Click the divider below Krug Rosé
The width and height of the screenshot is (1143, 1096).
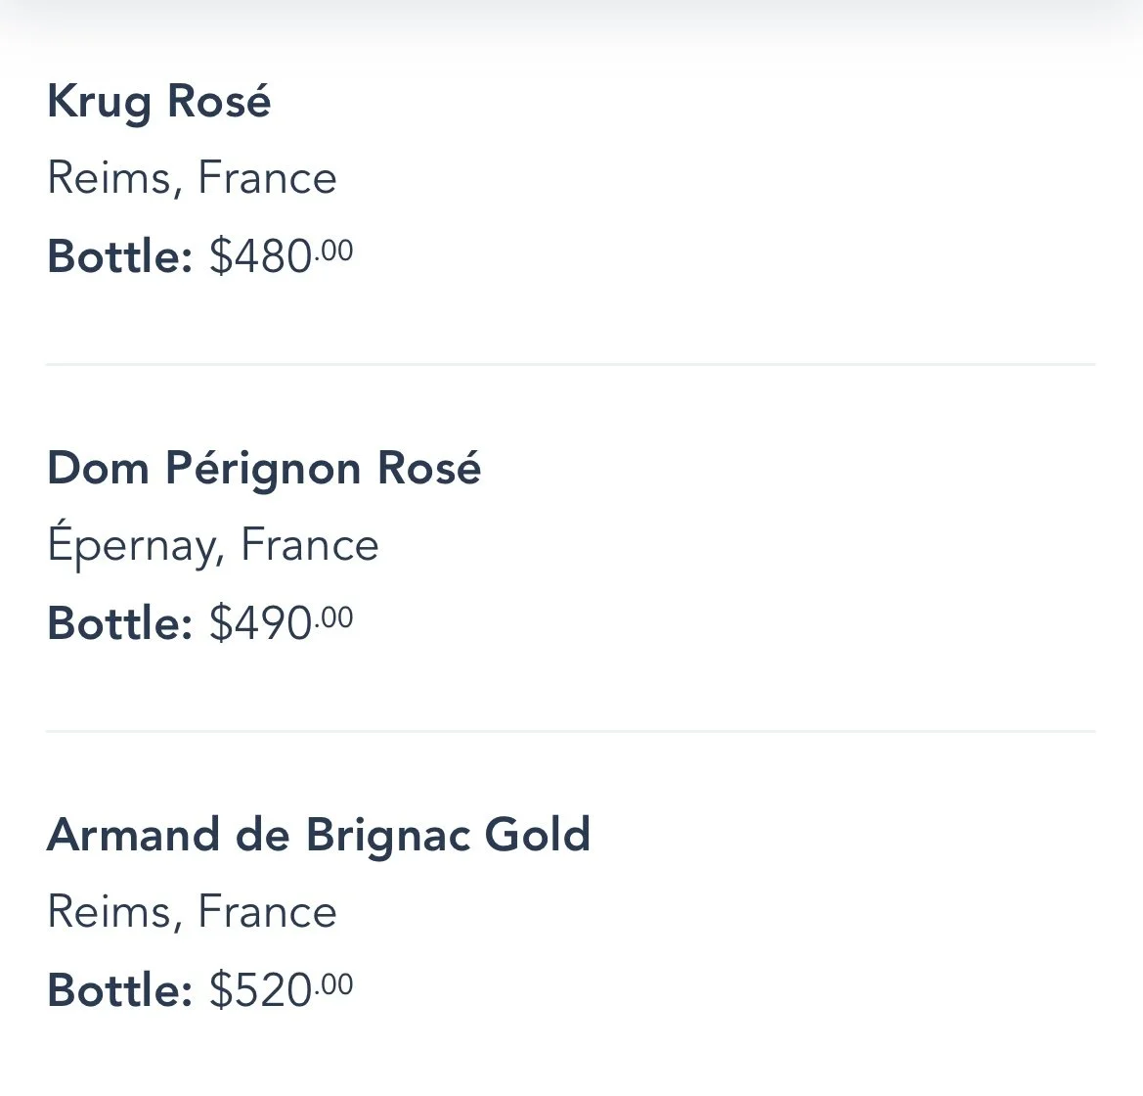[x=570, y=365]
